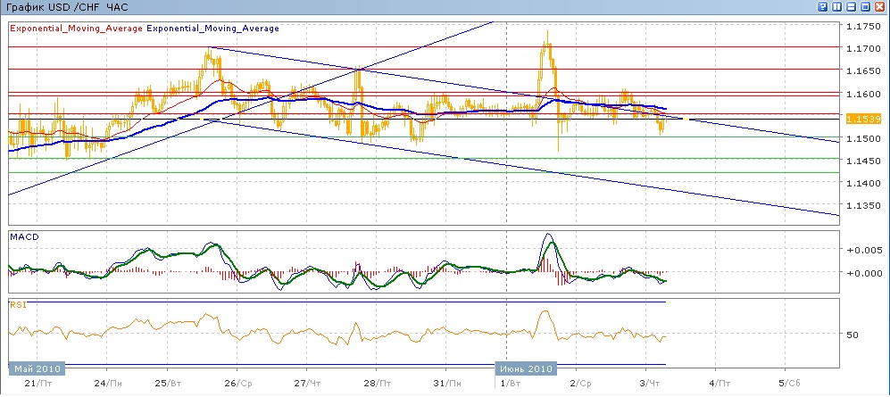
Task: Click the red Exponential_Moving_Average legend label
Action: (x=76, y=29)
